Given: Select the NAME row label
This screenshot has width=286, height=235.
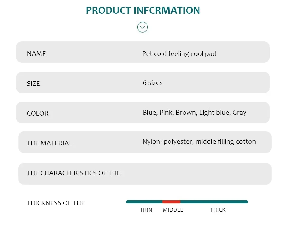Looking at the screenshot, I should tap(36, 54).
